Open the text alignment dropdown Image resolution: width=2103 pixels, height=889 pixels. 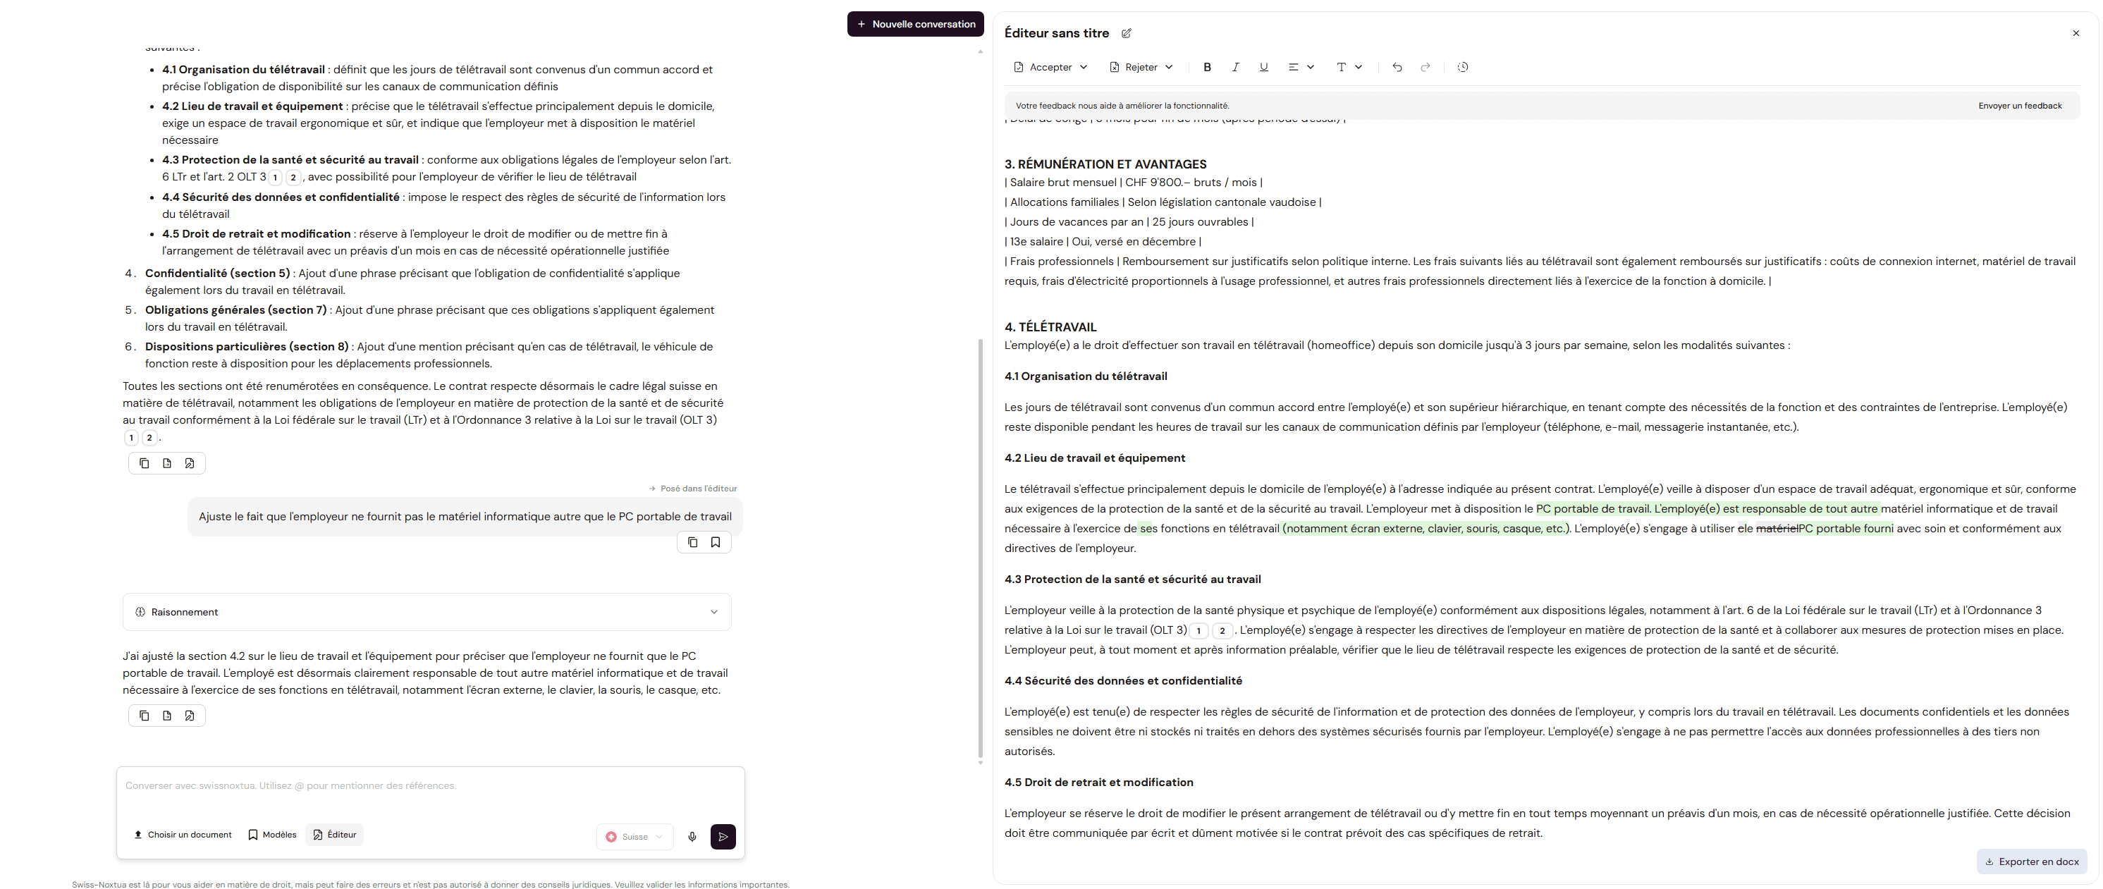tap(1301, 67)
